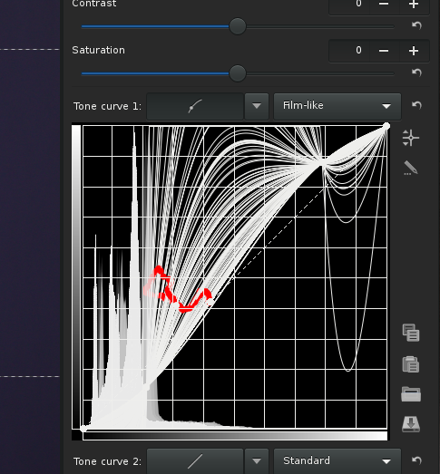Select the pencil pipette tool beside curve
The width and height of the screenshot is (440, 474).
tap(411, 168)
